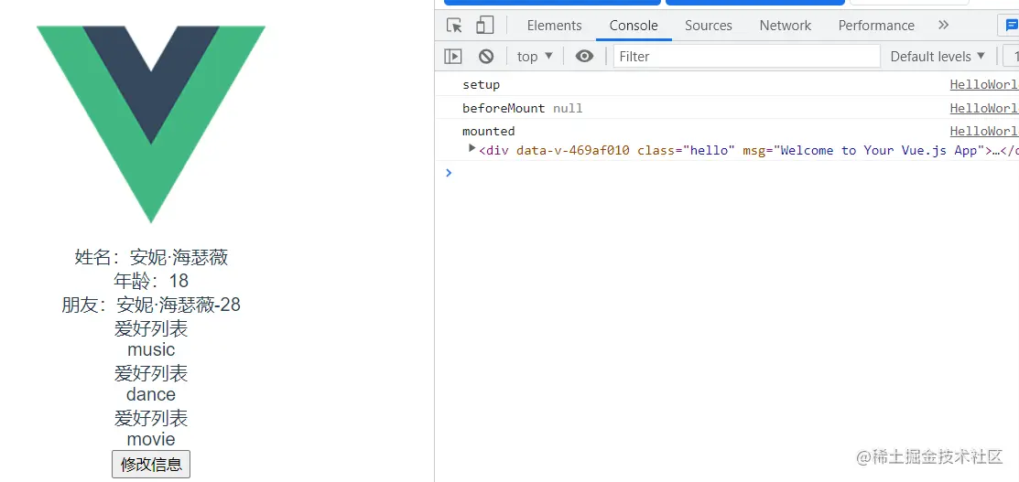Activate the inspect element picker icon
The height and width of the screenshot is (482, 1019).
454,26
